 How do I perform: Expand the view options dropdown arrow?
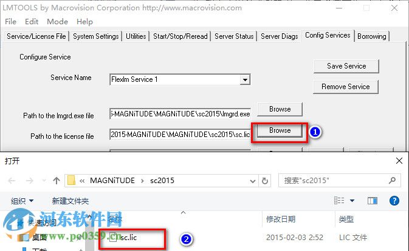point(352,201)
